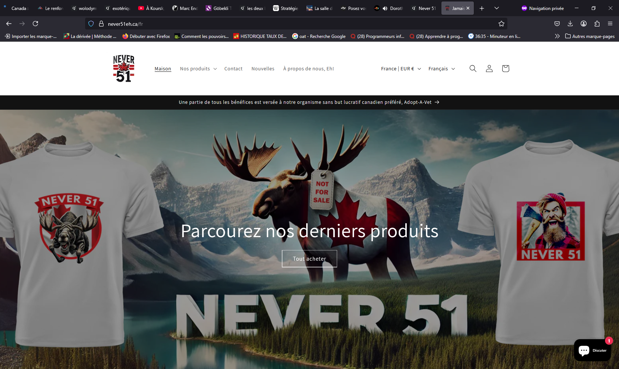Reload the page with the refresh icon
Screen dimensions: 619x369
pyautogui.click(x=35, y=24)
